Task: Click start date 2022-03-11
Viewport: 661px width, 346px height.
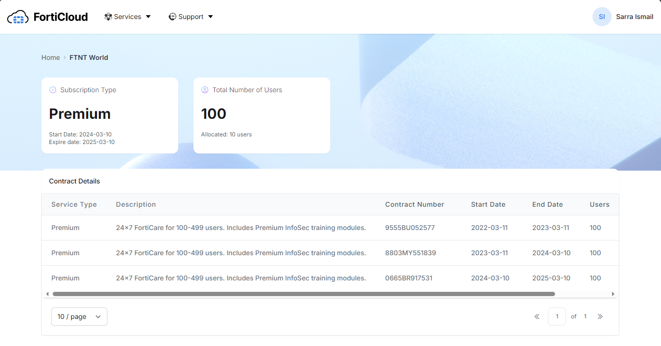Action: 489,228
